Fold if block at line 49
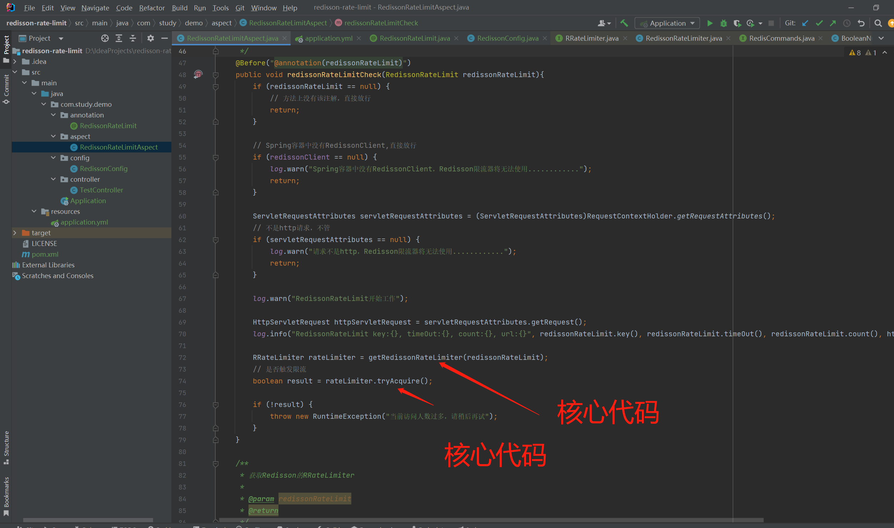Viewport: 894px width, 528px height. point(216,86)
